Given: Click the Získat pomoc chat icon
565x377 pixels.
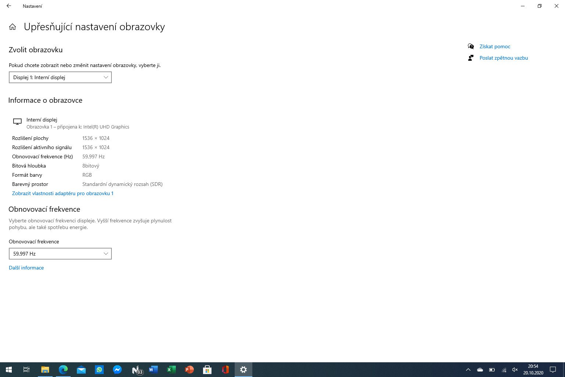Looking at the screenshot, I should click(x=470, y=46).
